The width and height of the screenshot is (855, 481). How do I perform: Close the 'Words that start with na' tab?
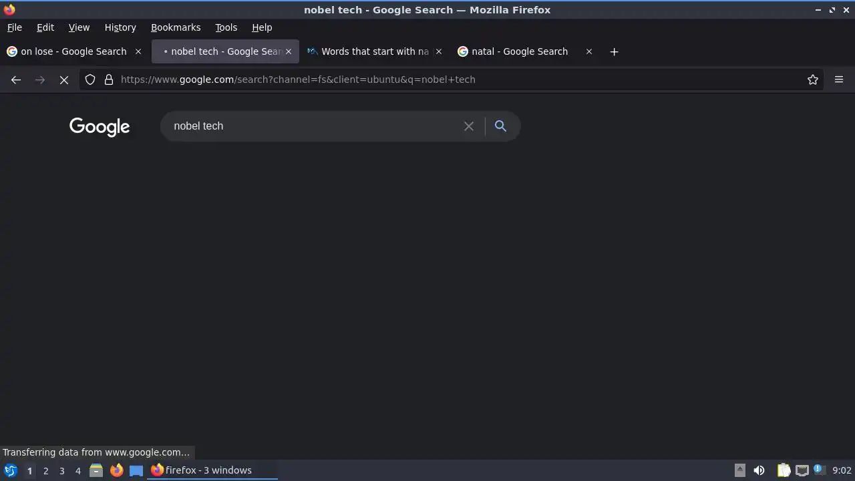pyautogui.click(x=439, y=51)
